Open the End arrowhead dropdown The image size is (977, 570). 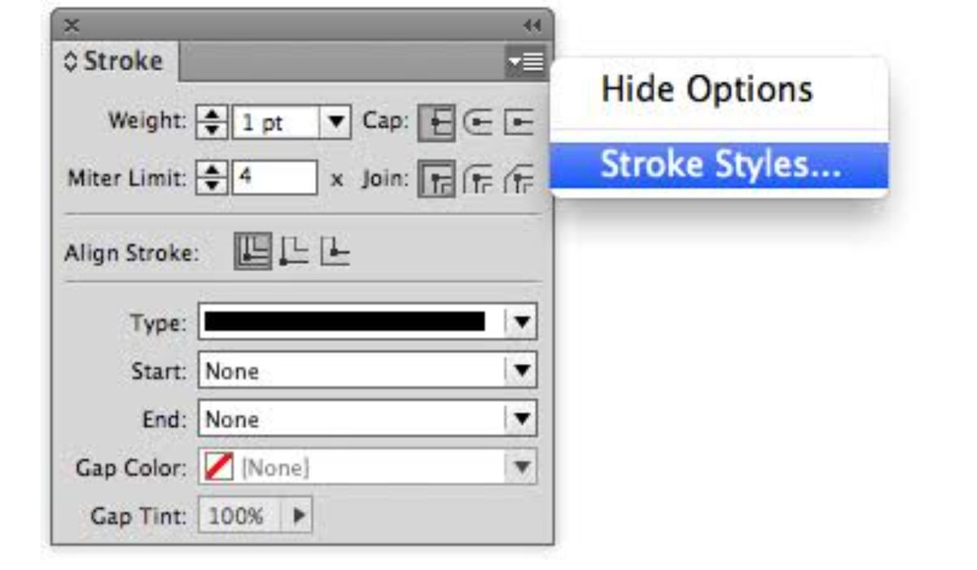tap(522, 419)
